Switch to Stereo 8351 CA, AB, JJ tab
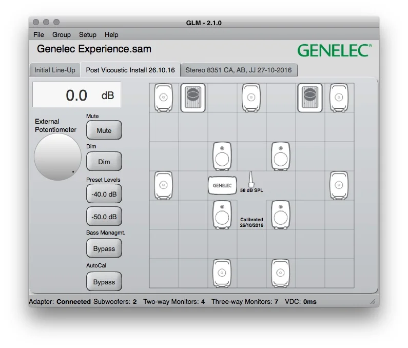The width and height of the screenshot is (408, 348). [x=239, y=70]
